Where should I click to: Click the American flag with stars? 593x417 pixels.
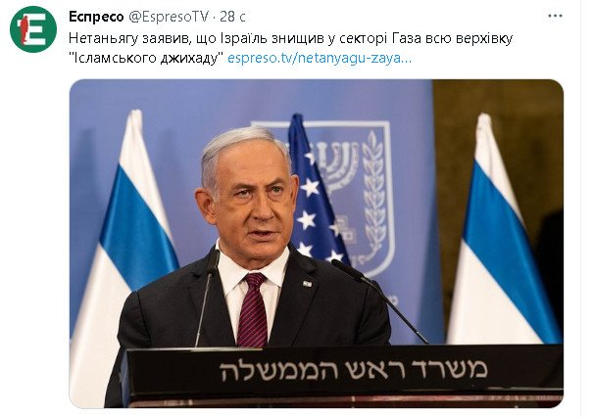(x=315, y=193)
